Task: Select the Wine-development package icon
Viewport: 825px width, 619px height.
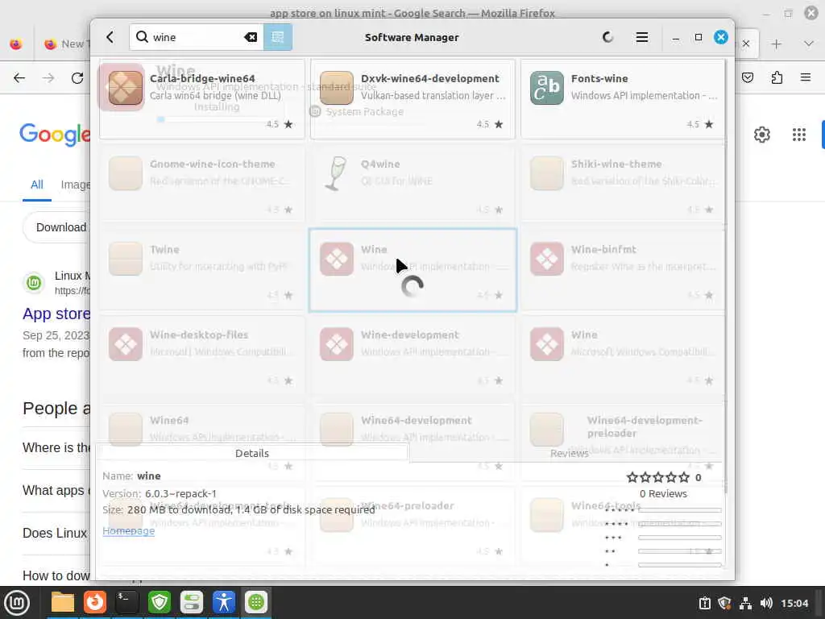Action: click(336, 344)
